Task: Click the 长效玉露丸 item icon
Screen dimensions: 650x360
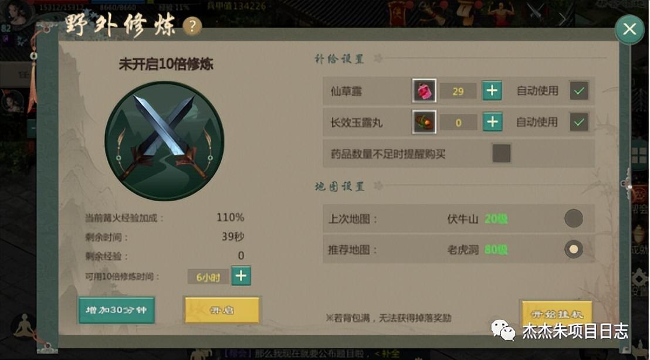Action: pos(424,122)
